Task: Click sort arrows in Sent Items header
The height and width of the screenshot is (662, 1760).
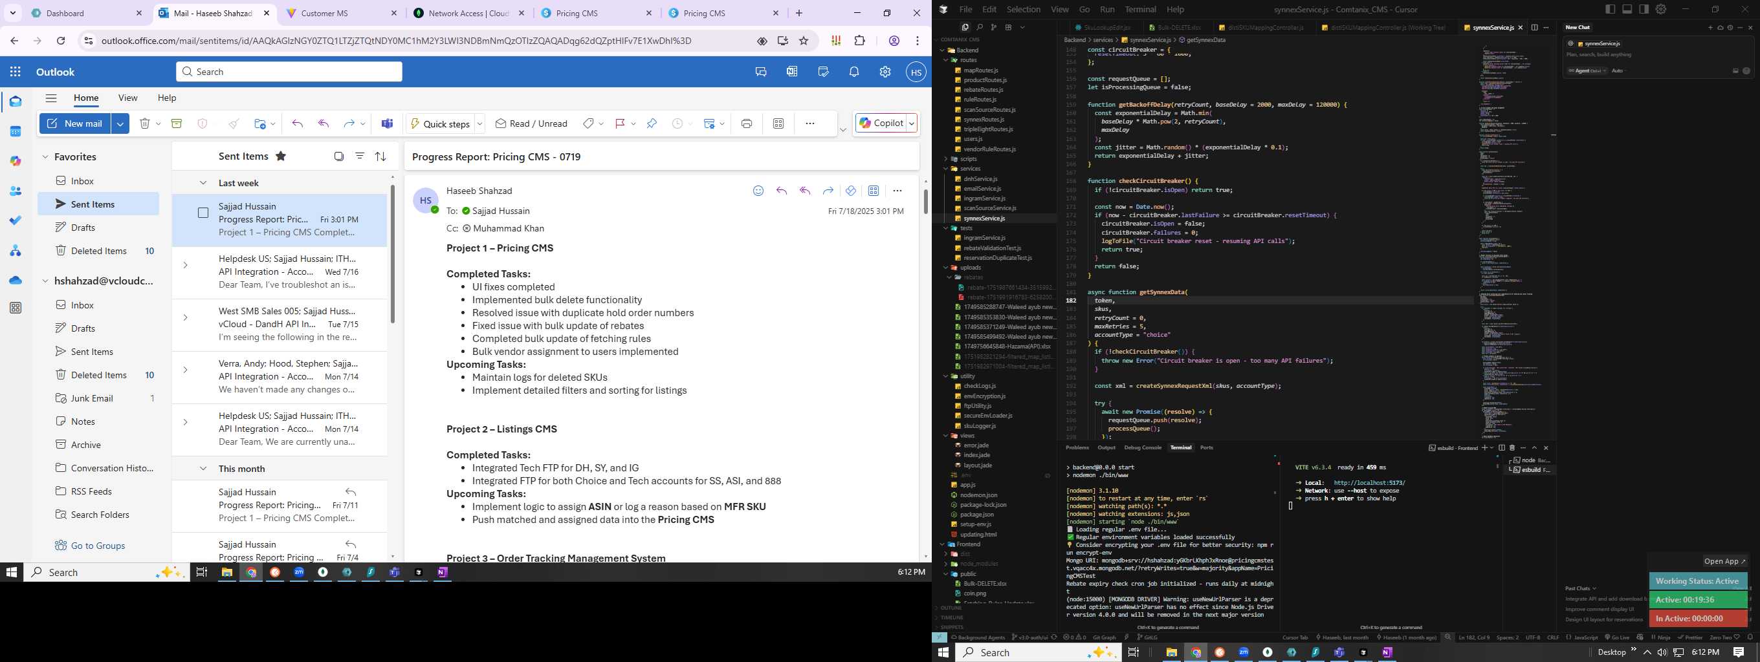Action: click(x=380, y=156)
